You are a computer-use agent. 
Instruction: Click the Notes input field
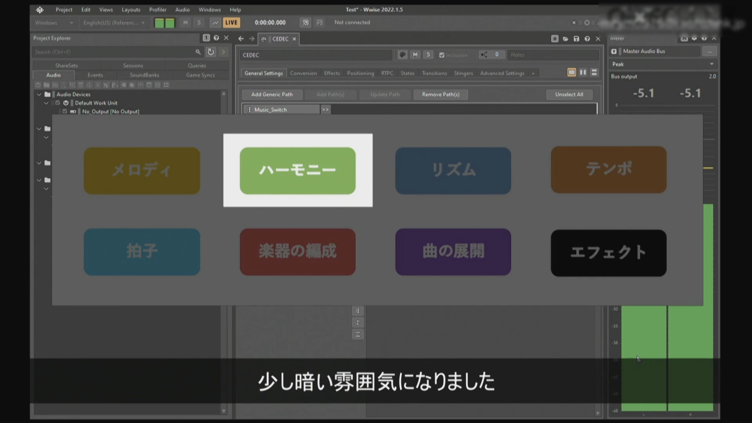553,55
